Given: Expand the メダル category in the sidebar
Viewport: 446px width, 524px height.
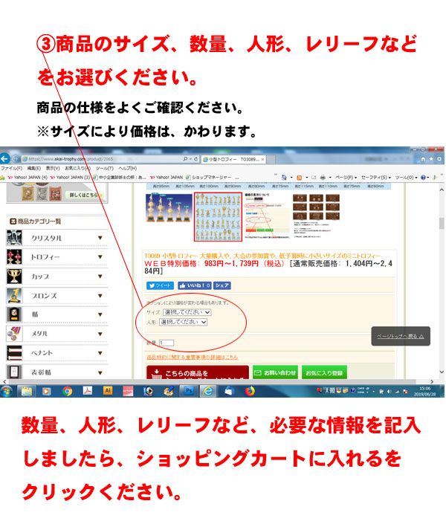Looking at the screenshot, I should click(x=100, y=334).
